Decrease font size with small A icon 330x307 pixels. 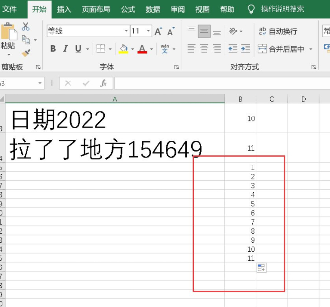point(171,31)
